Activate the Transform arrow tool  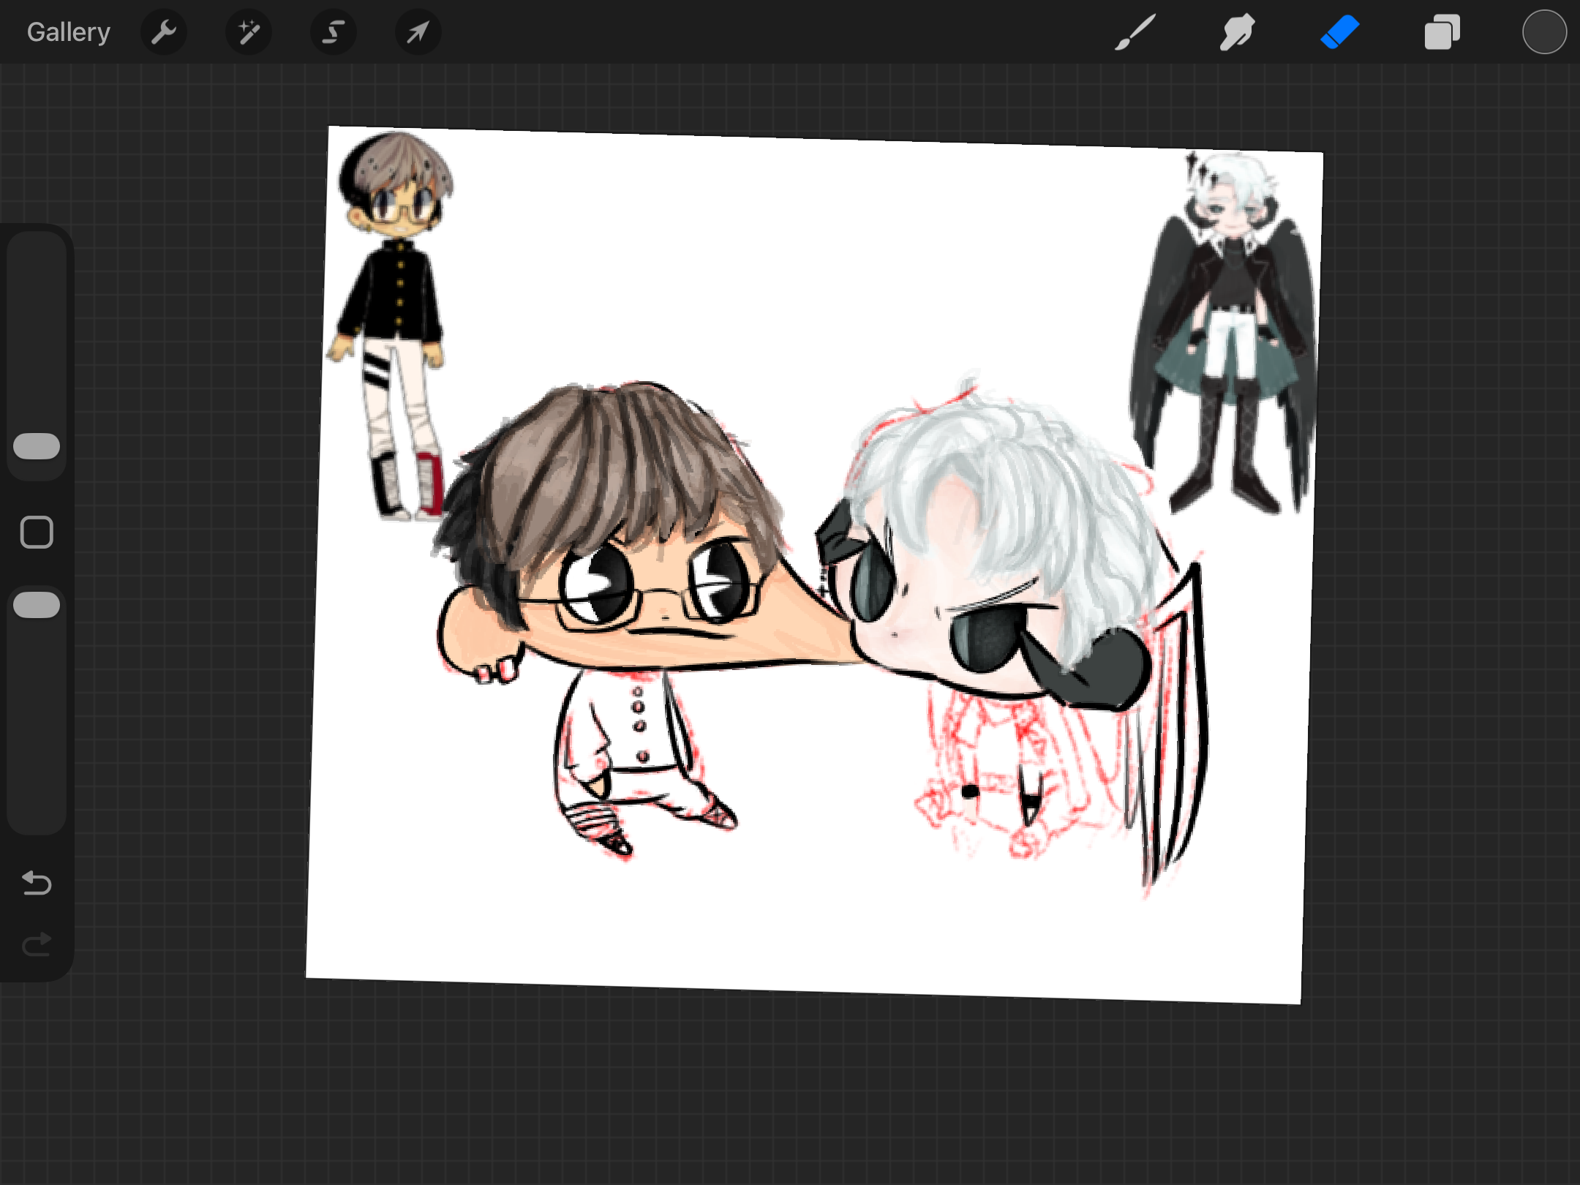click(418, 32)
